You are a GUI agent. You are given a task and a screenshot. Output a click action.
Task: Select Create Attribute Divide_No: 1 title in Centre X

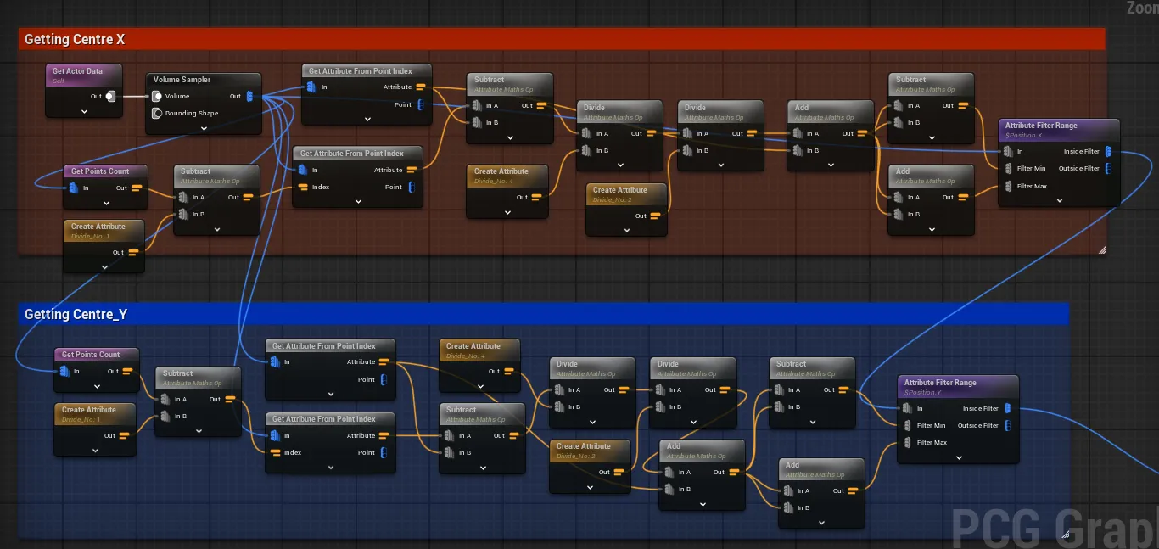(98, 227)
